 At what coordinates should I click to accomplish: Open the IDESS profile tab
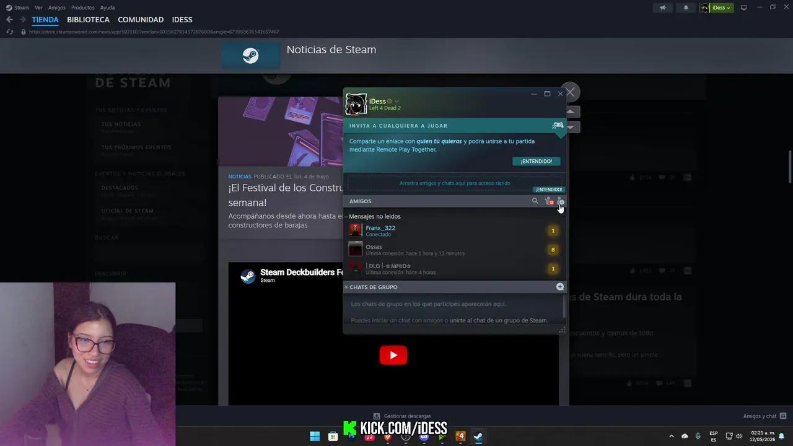pos(182,20)
